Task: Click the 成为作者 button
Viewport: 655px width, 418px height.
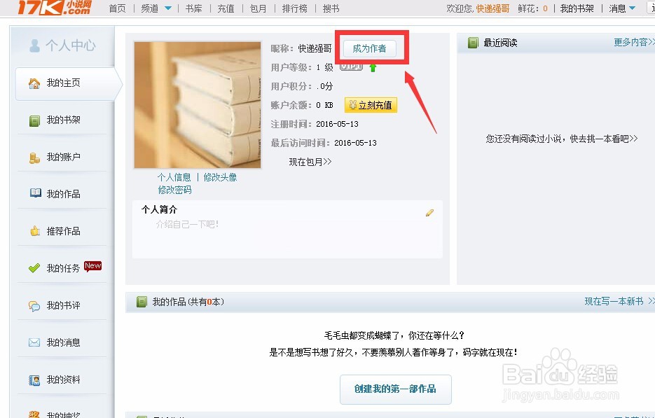Action: pyautogui.click(x=370, y=48)
